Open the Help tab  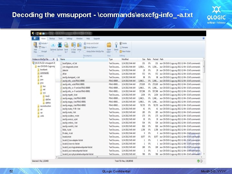point(88,38)
